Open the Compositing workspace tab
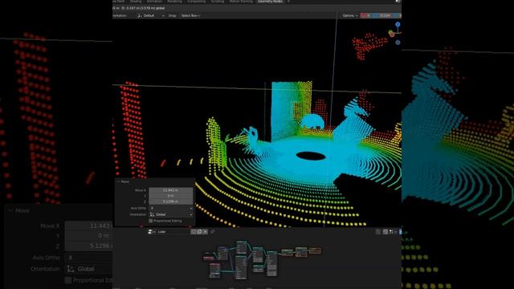This screenshot has height=289, width=514. tap(196, 2)
